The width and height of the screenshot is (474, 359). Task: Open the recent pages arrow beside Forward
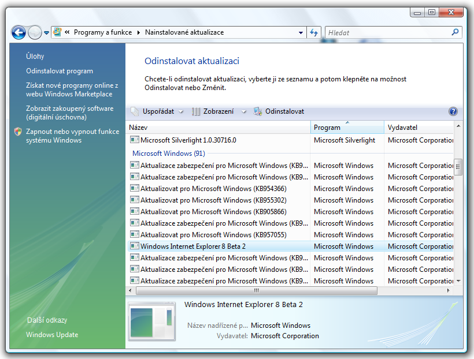46,32
